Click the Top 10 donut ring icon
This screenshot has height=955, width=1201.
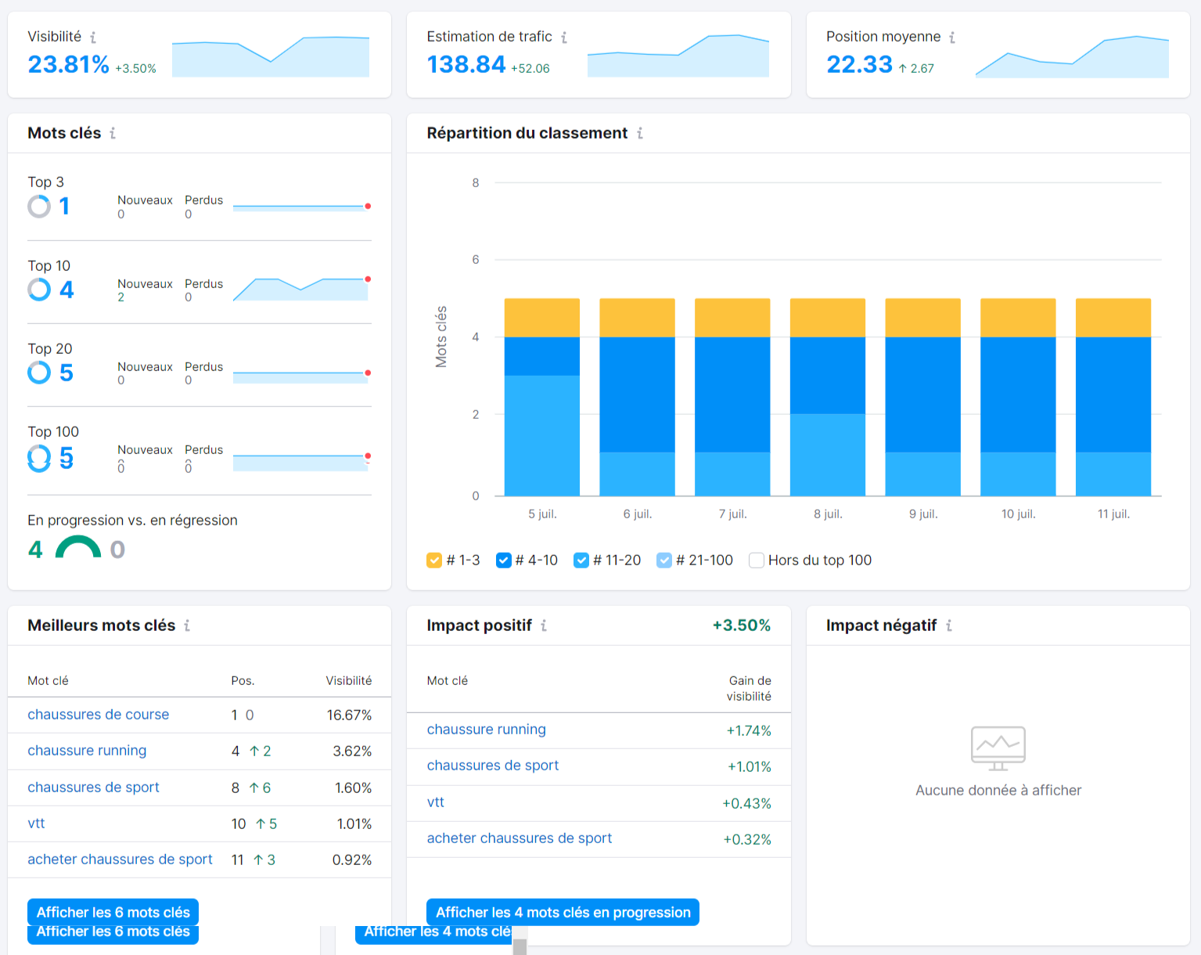coord(39,290)
